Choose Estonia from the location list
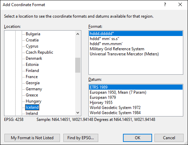The height and width of the screenshot is (145, 188). [32, 65]
